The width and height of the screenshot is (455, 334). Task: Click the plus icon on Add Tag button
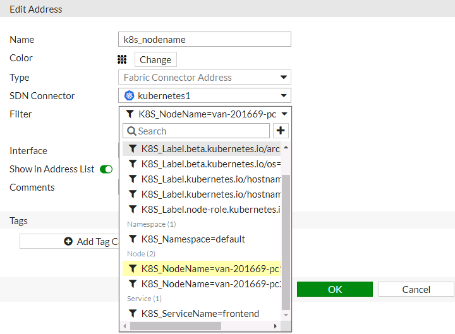click(68, 242)
